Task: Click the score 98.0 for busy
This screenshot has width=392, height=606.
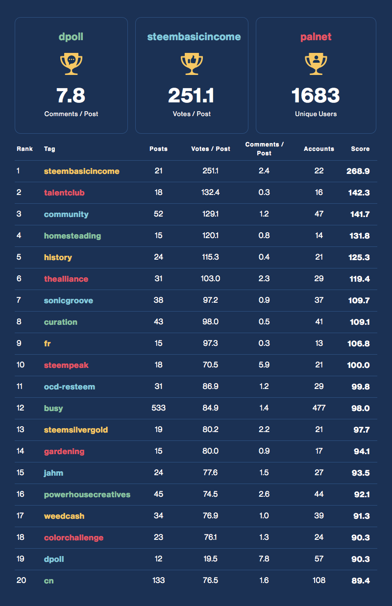Action: pos(361,408)
